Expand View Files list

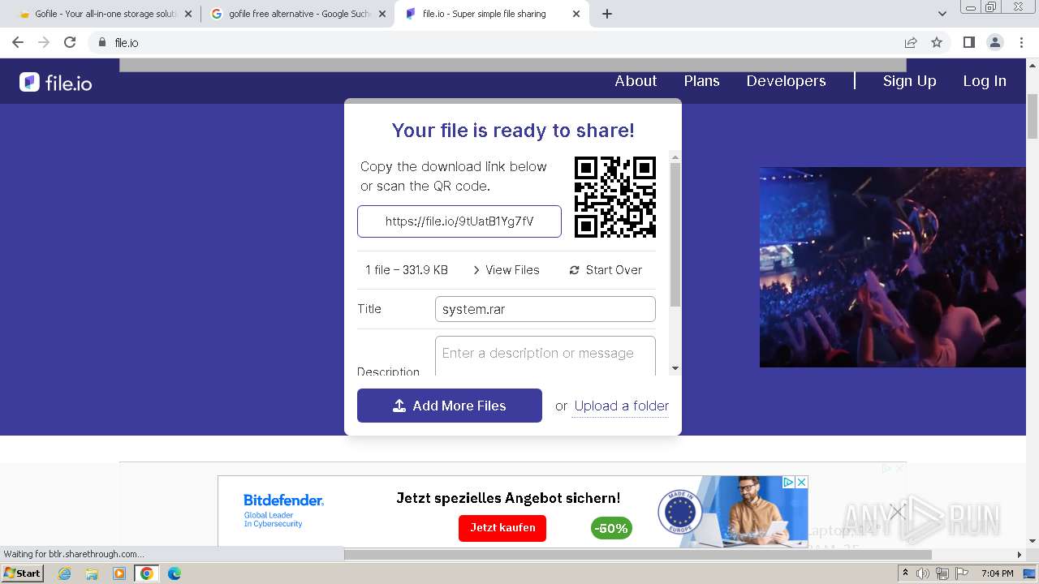click(x=506, y=270)
